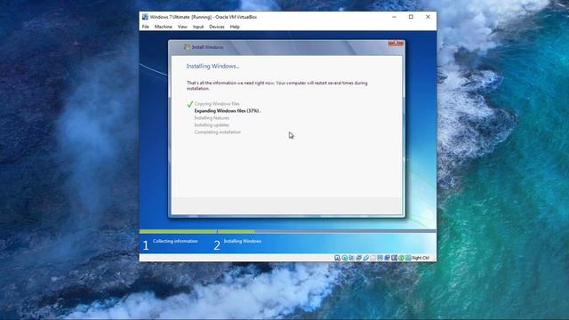The height and width of the screenshot is (320, 569).
Task: Close the Install Windows dialog
Action: [396, 44]
